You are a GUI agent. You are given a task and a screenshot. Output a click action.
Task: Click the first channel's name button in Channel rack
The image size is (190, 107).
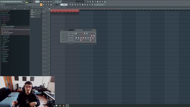pos(71,34)
